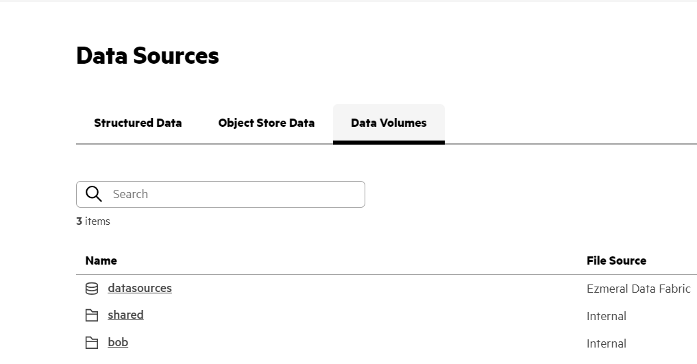Open the bob volume link
697x364 pixels.
[118, 342]
